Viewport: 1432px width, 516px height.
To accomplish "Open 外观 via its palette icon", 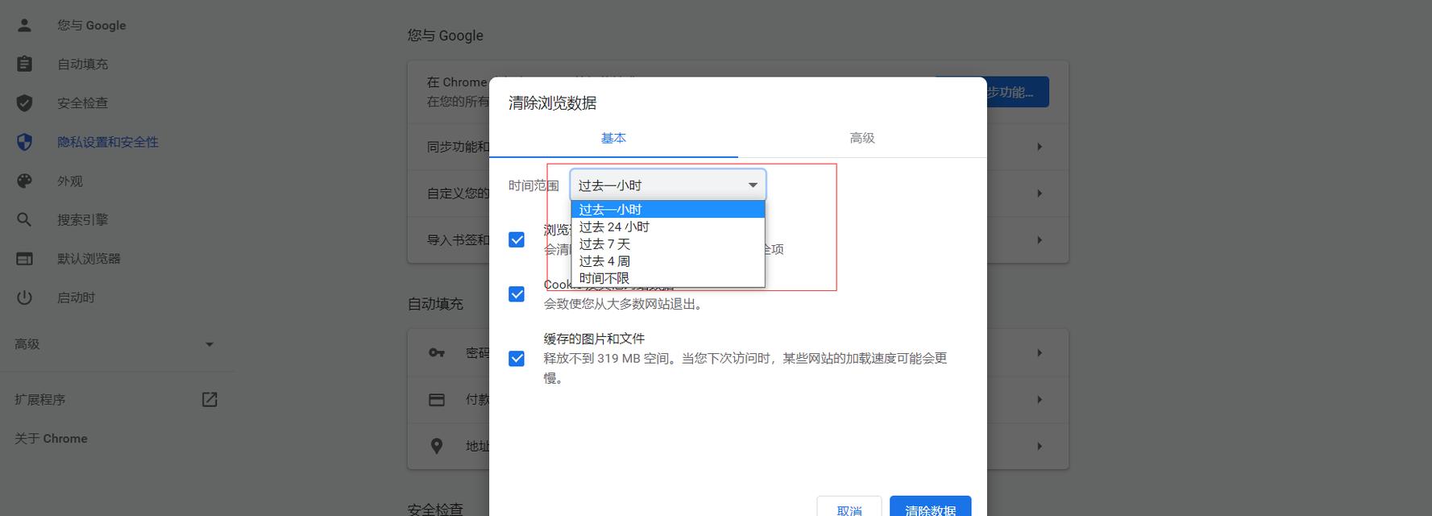I will click(24, 181).
